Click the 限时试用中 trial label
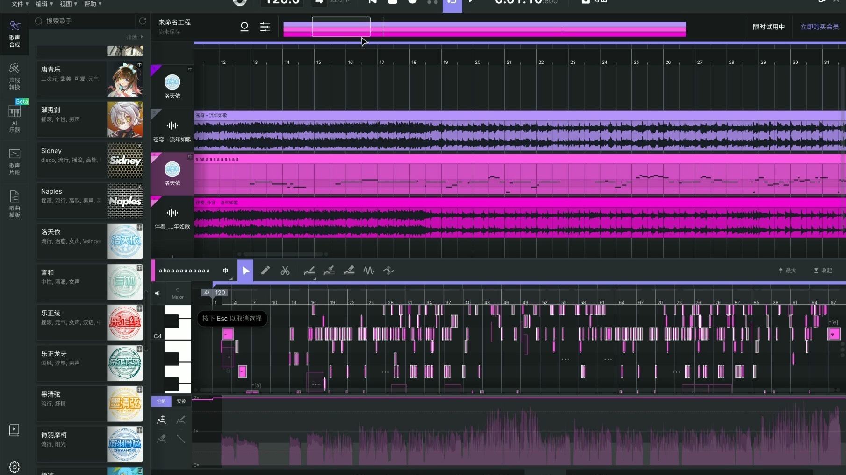This screenshot has width=846, height=475. pyautogui.click(x=768, y=27)
